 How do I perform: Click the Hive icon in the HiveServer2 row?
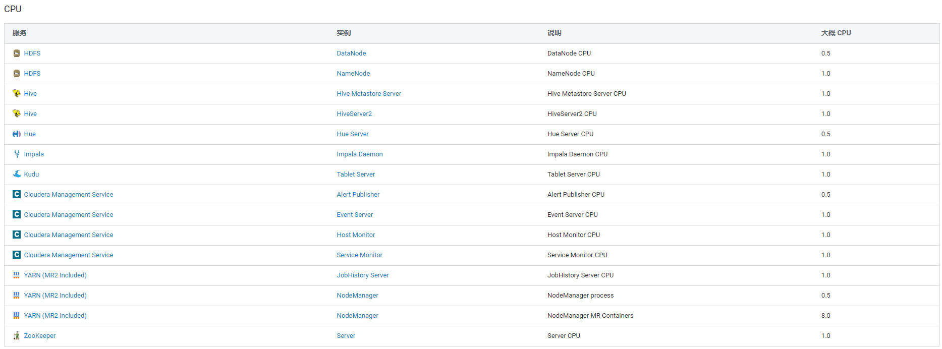tap(17, 113)
